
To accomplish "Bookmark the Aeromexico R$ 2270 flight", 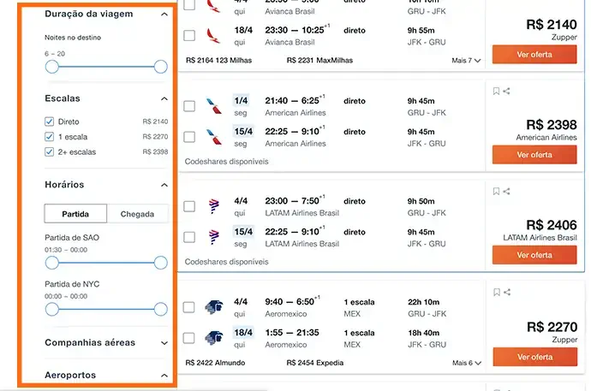I will click(496, 293).
